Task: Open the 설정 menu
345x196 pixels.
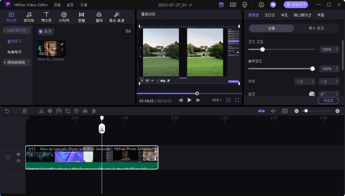Action: (70, 5)
